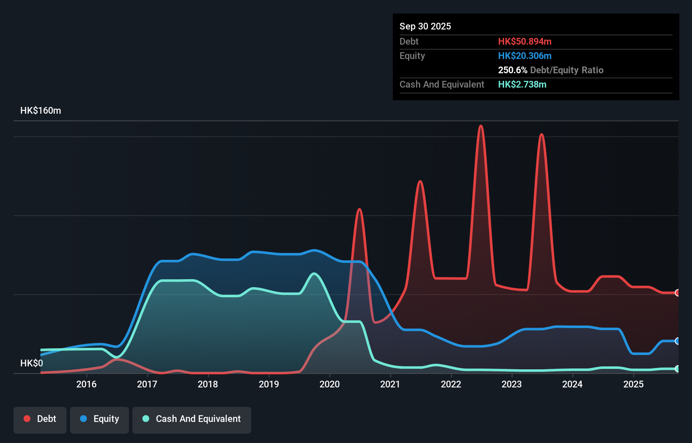Click the Sep 30 2025 tooltip date
692x443 pixels.
tap(425, 26)
